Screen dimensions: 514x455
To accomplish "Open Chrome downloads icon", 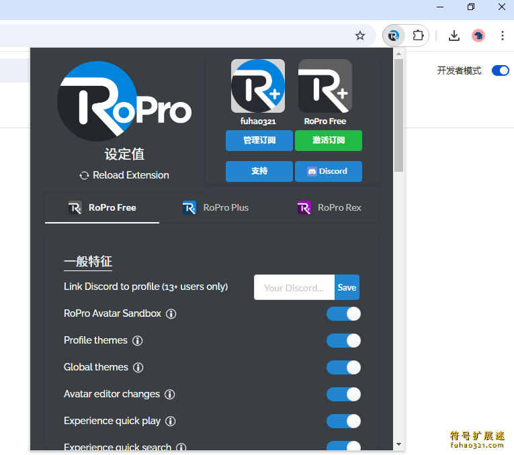I will [x=454, y=36].
